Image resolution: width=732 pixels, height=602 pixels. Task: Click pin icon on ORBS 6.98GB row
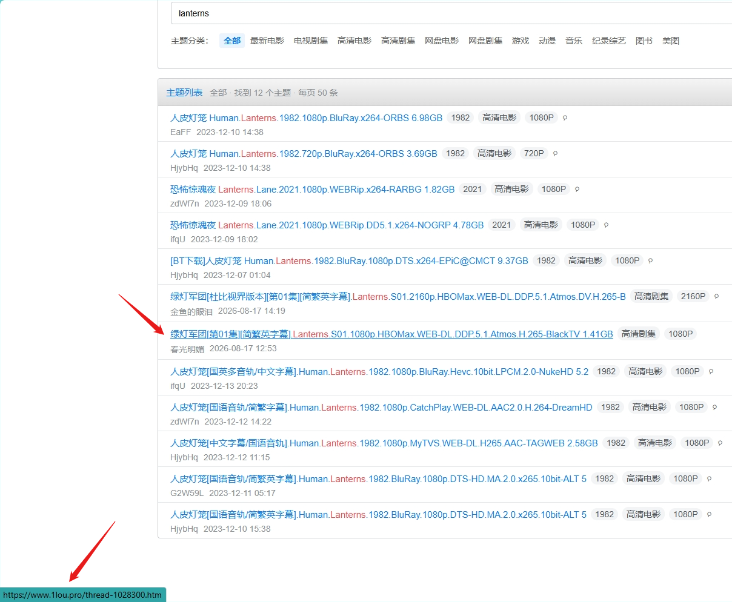point(565,118)
